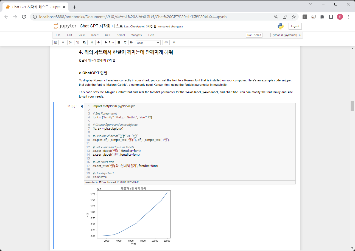Open the Insert menu
The width and height of the screenshot is (355, 251).
(x=95, y=35)
